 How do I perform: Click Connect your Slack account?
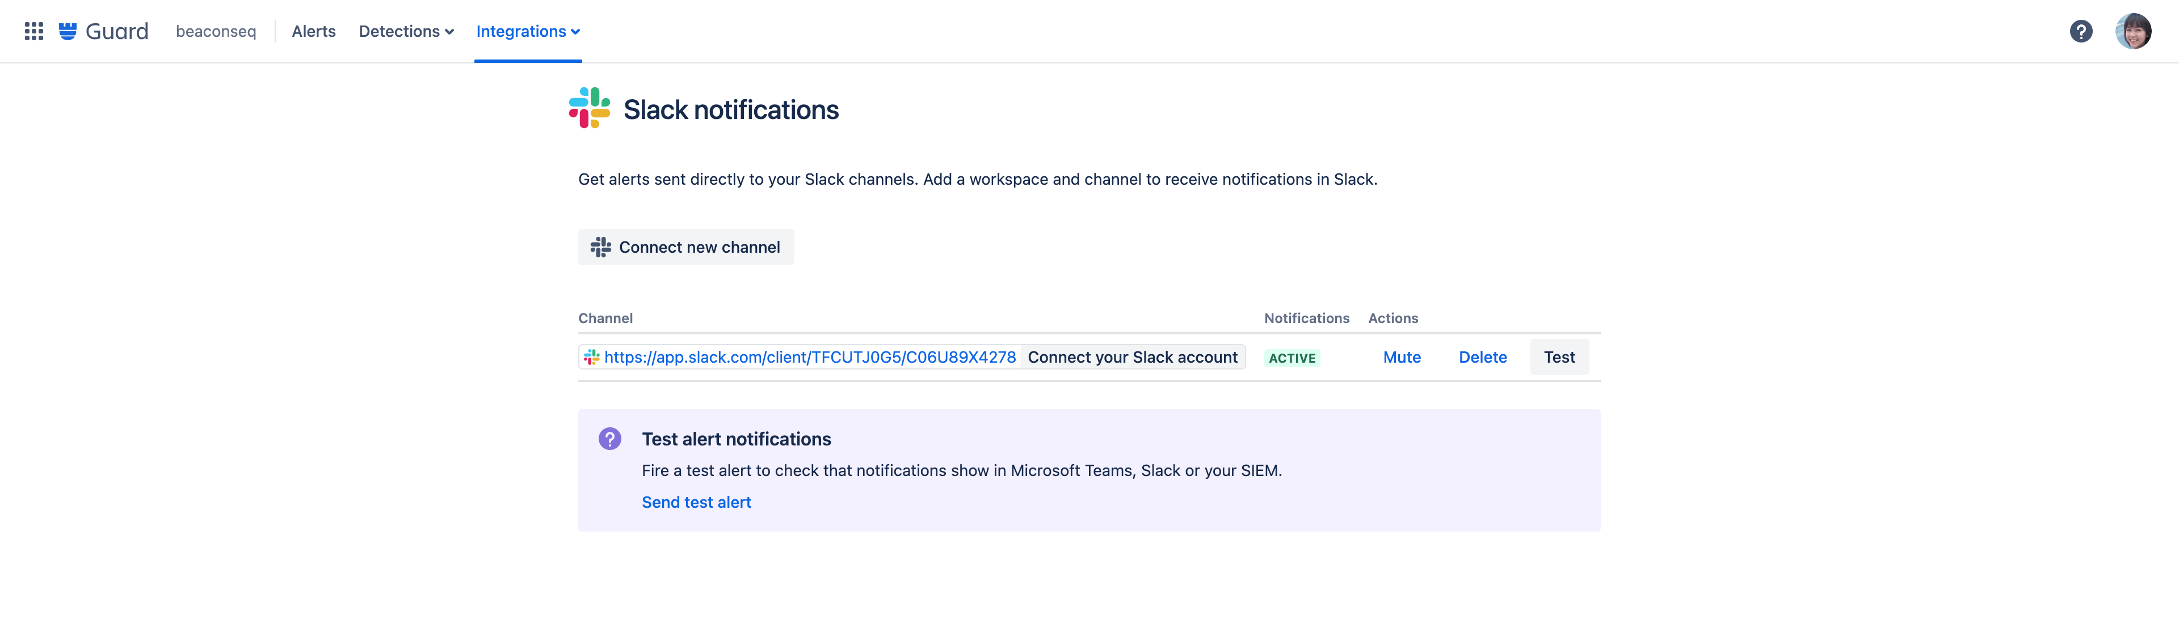1132,357
